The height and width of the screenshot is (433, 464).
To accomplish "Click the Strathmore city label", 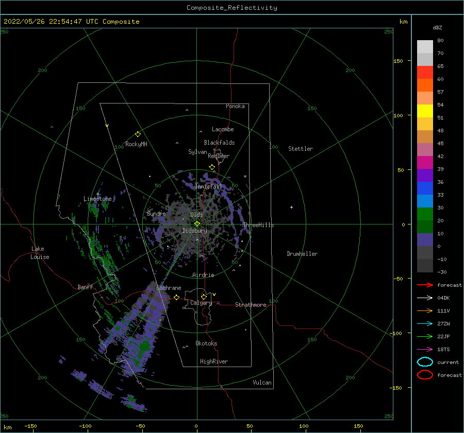I will 251,305.
